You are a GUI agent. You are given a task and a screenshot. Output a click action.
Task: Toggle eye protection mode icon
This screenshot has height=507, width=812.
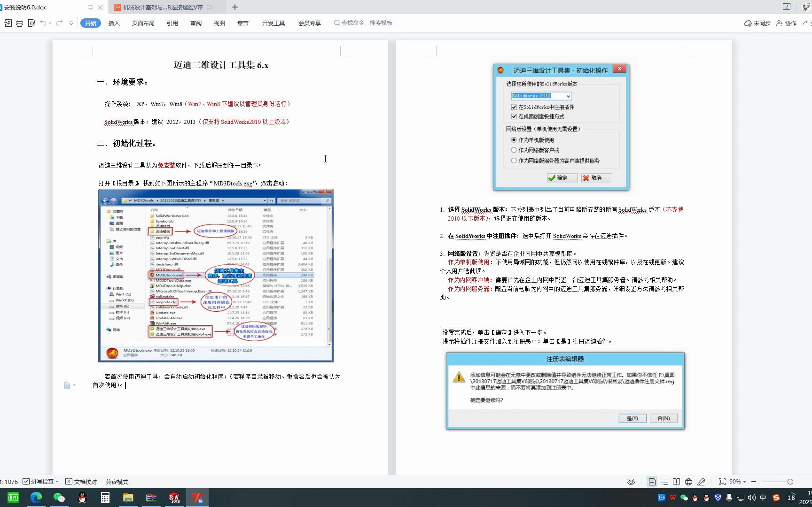[x=631, y=482]
